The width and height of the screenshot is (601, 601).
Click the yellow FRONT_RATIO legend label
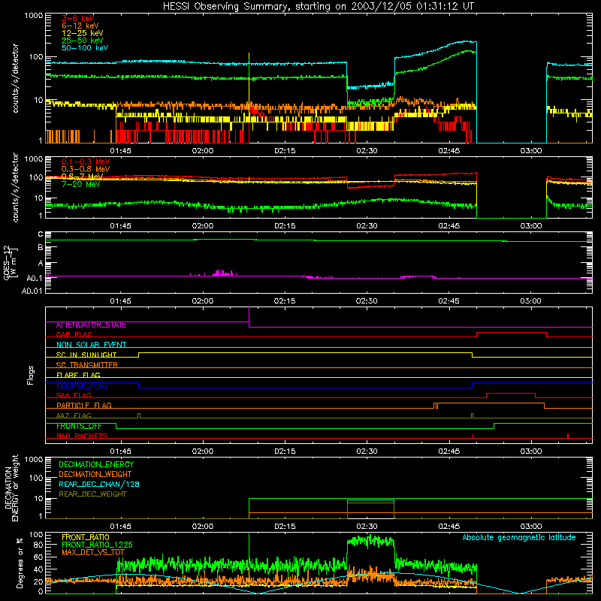tap(86, 537)
